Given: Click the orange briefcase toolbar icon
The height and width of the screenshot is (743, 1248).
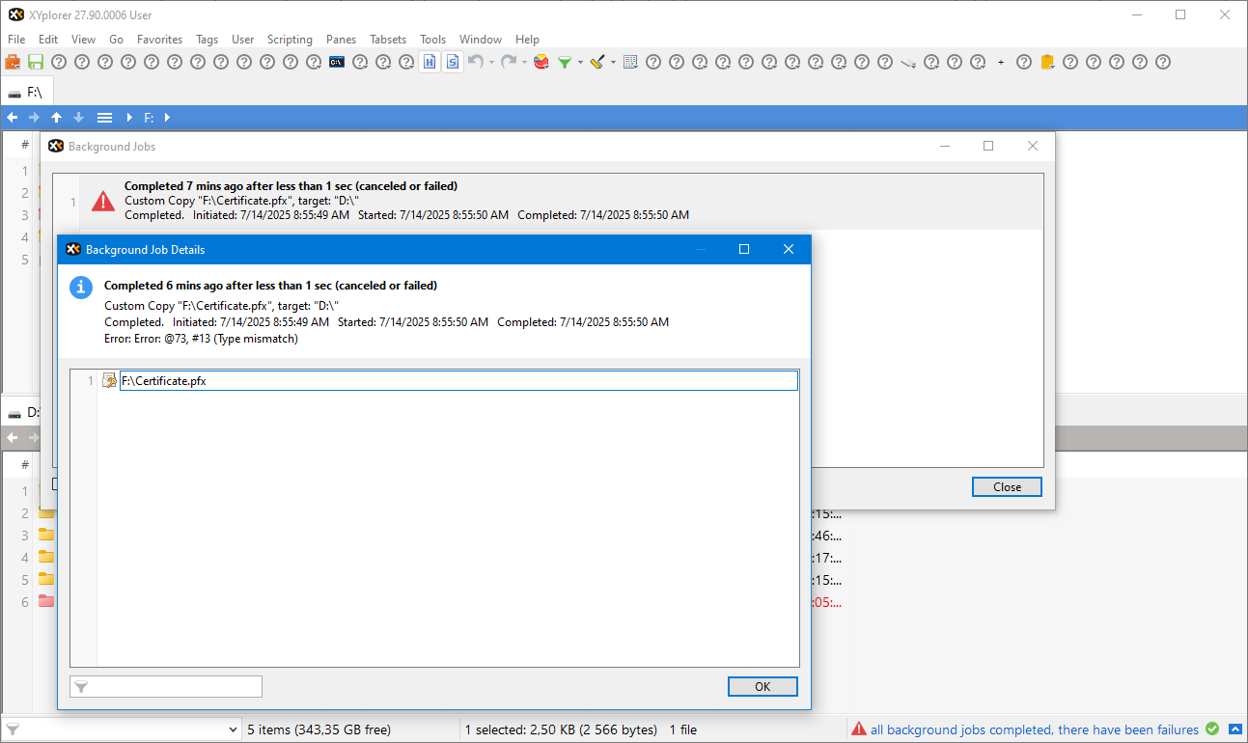Looking at the screenshot, I should point(13,62).
